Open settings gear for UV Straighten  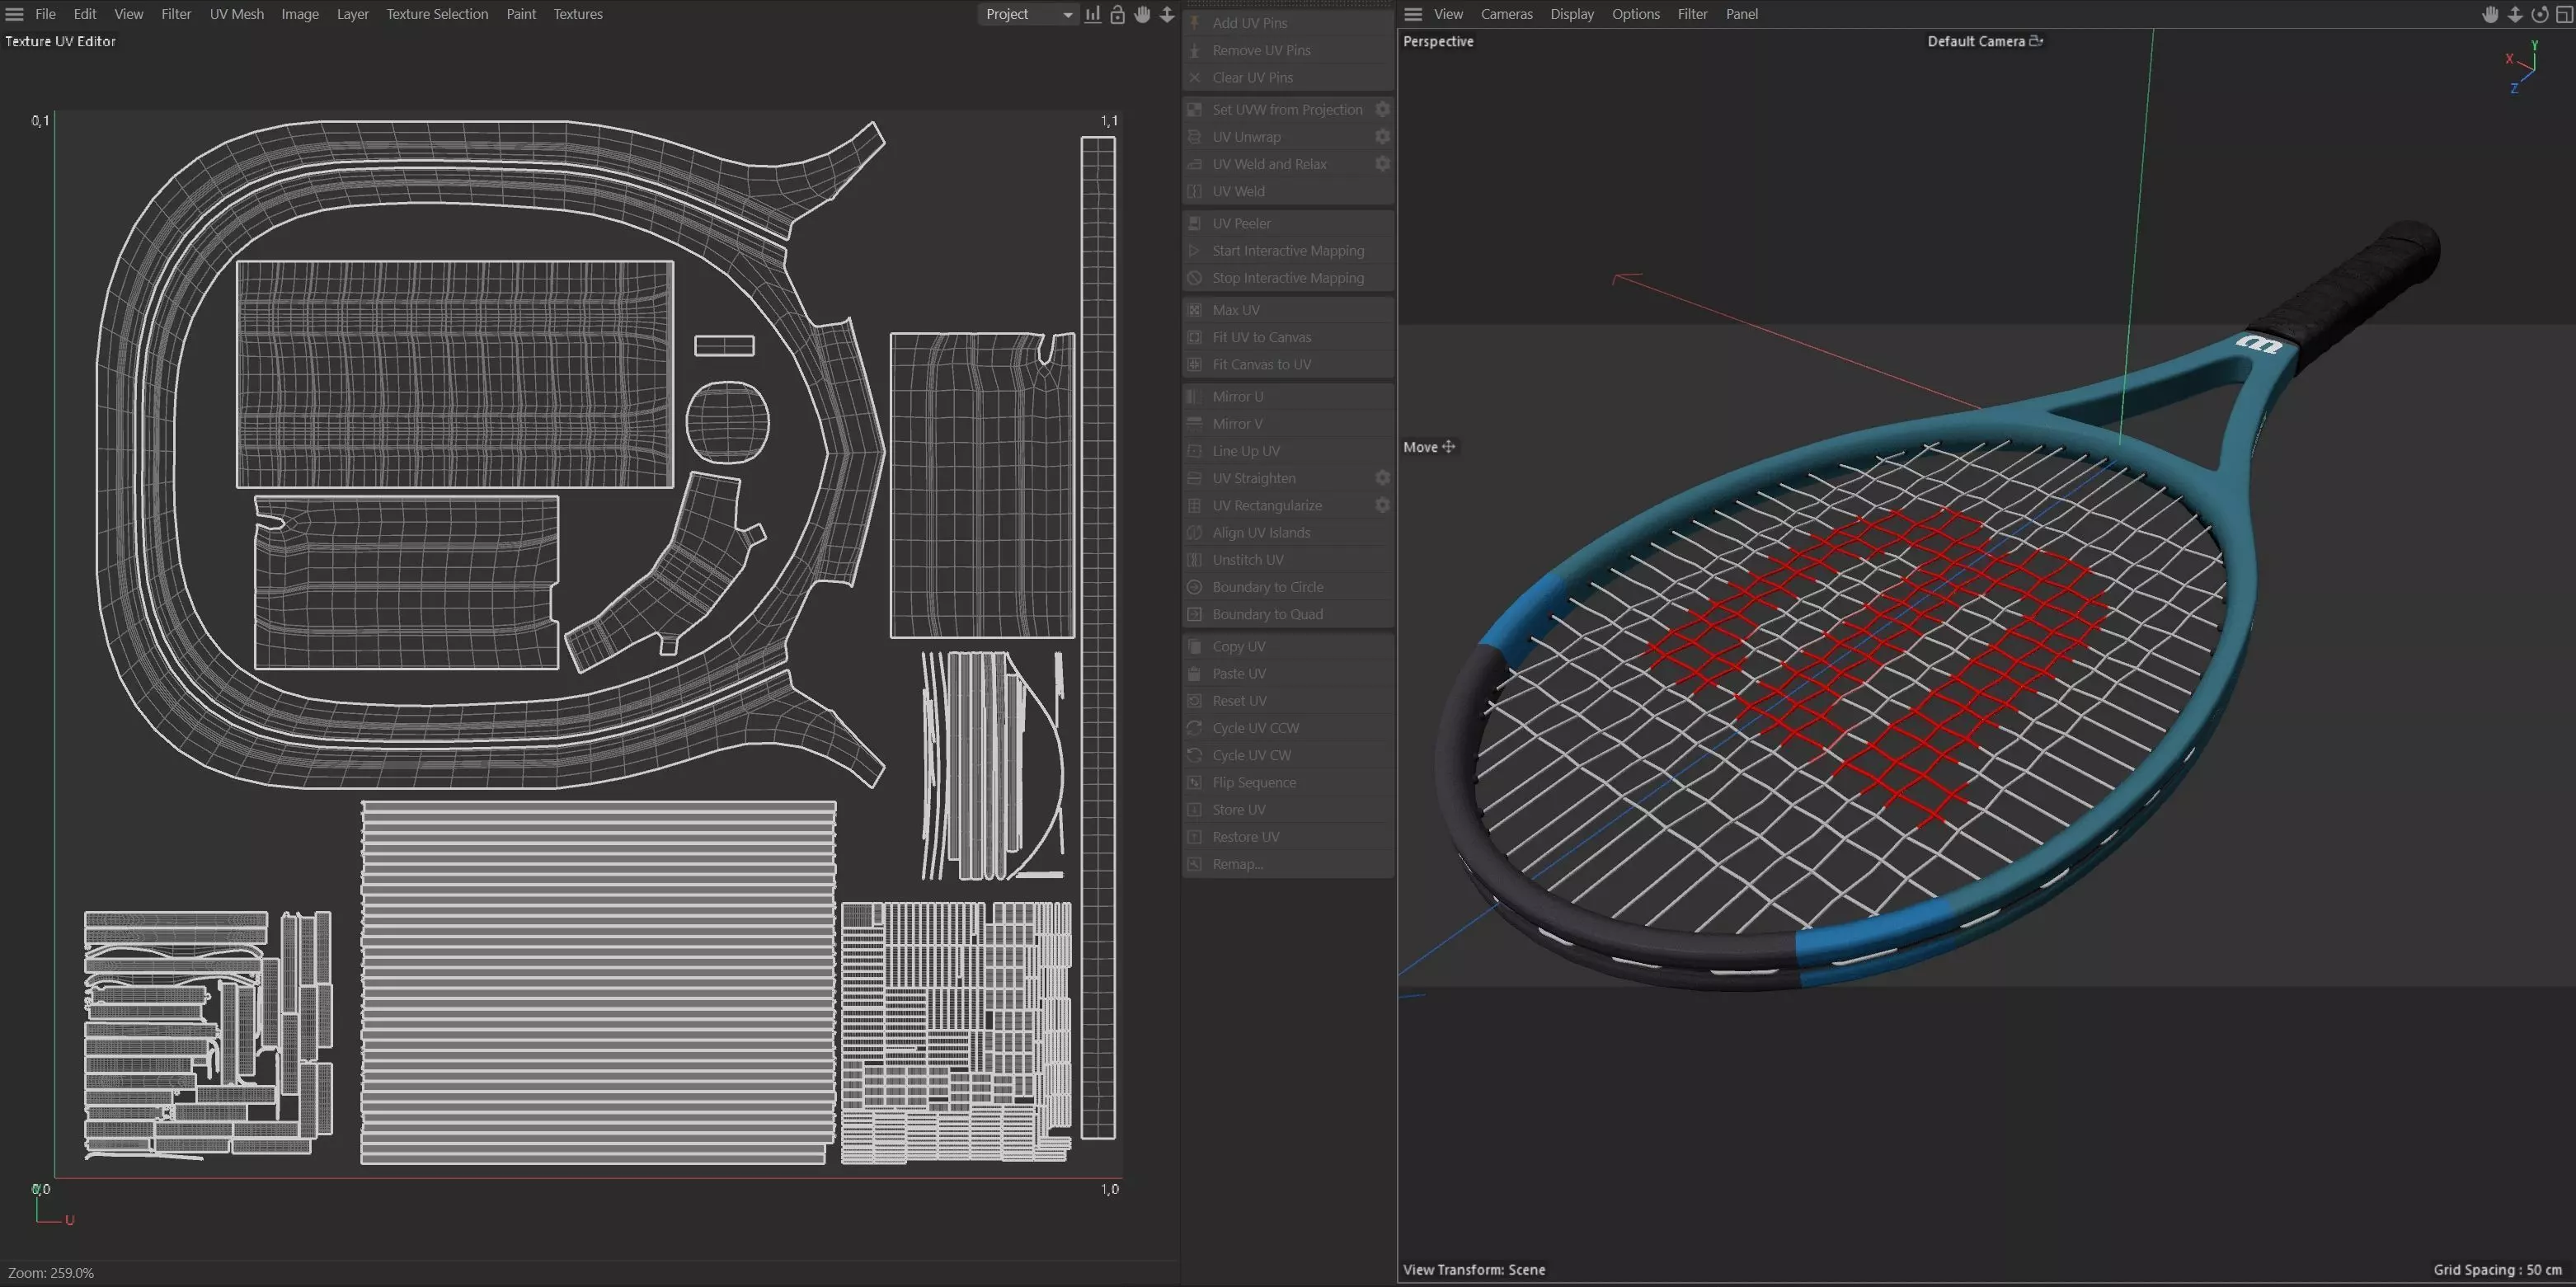pos(1382,478)
